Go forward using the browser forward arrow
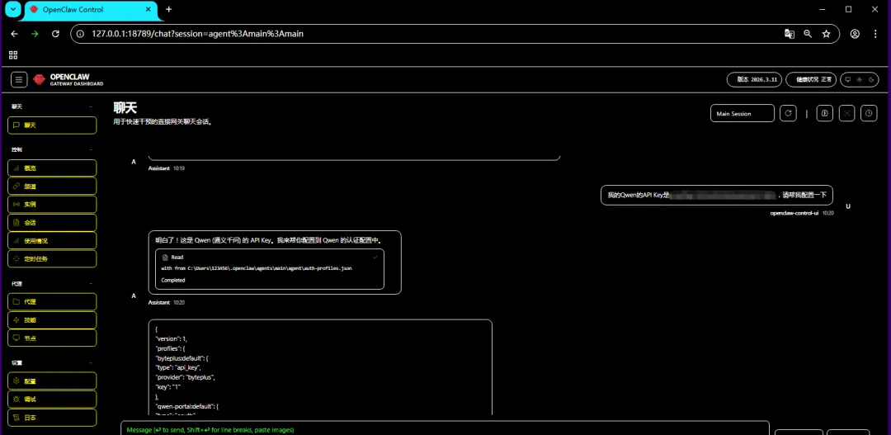The height and width of the screenshot is (435, 891). click(x=35, y=34)
